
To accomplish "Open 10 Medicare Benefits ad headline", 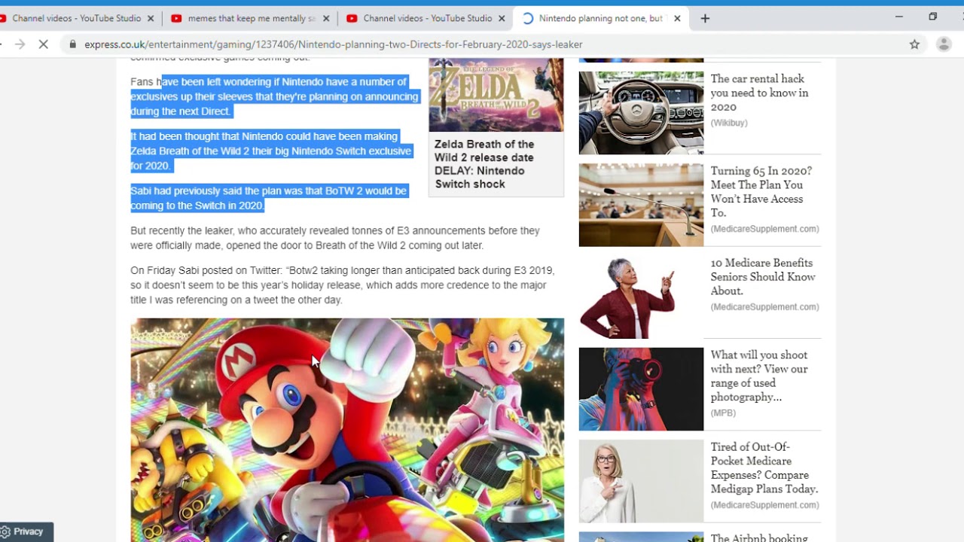I will point(763,276).
